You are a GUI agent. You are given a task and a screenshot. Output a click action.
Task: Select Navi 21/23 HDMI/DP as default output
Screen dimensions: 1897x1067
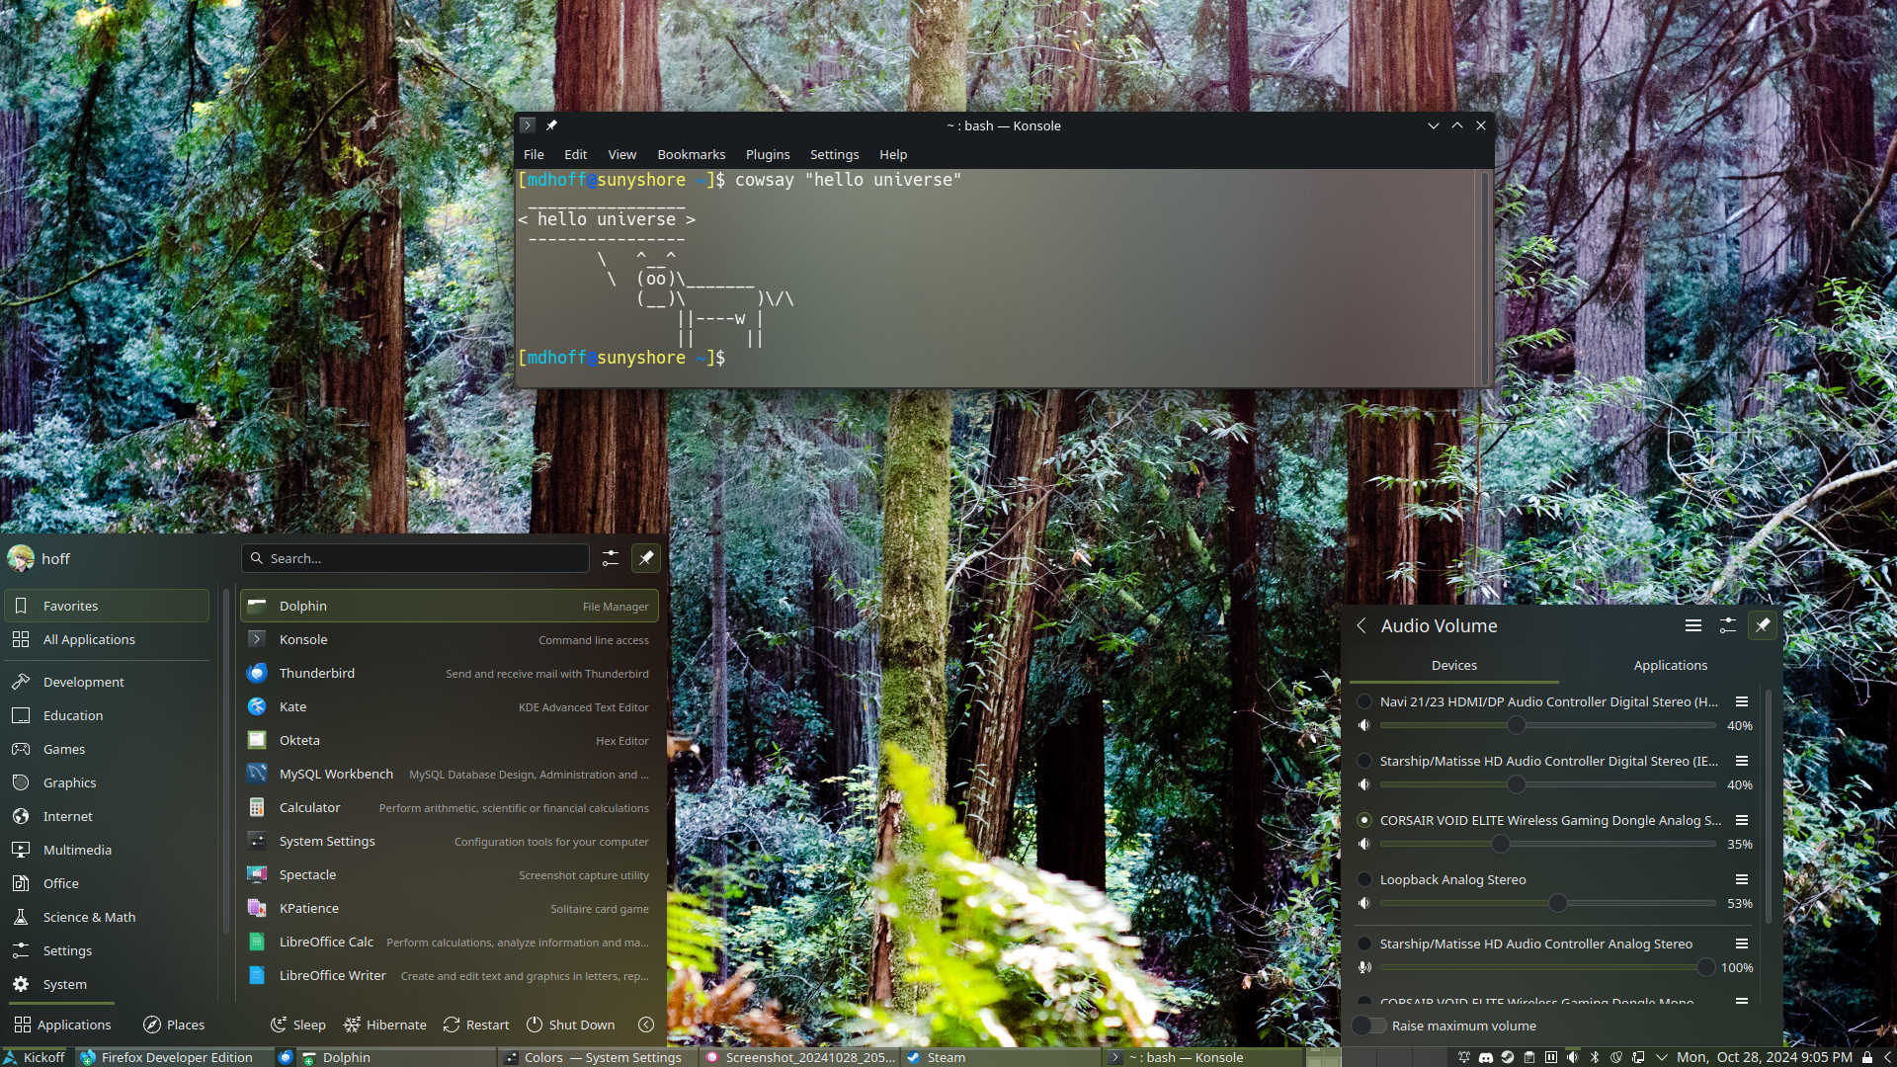tap(1364, 701)
